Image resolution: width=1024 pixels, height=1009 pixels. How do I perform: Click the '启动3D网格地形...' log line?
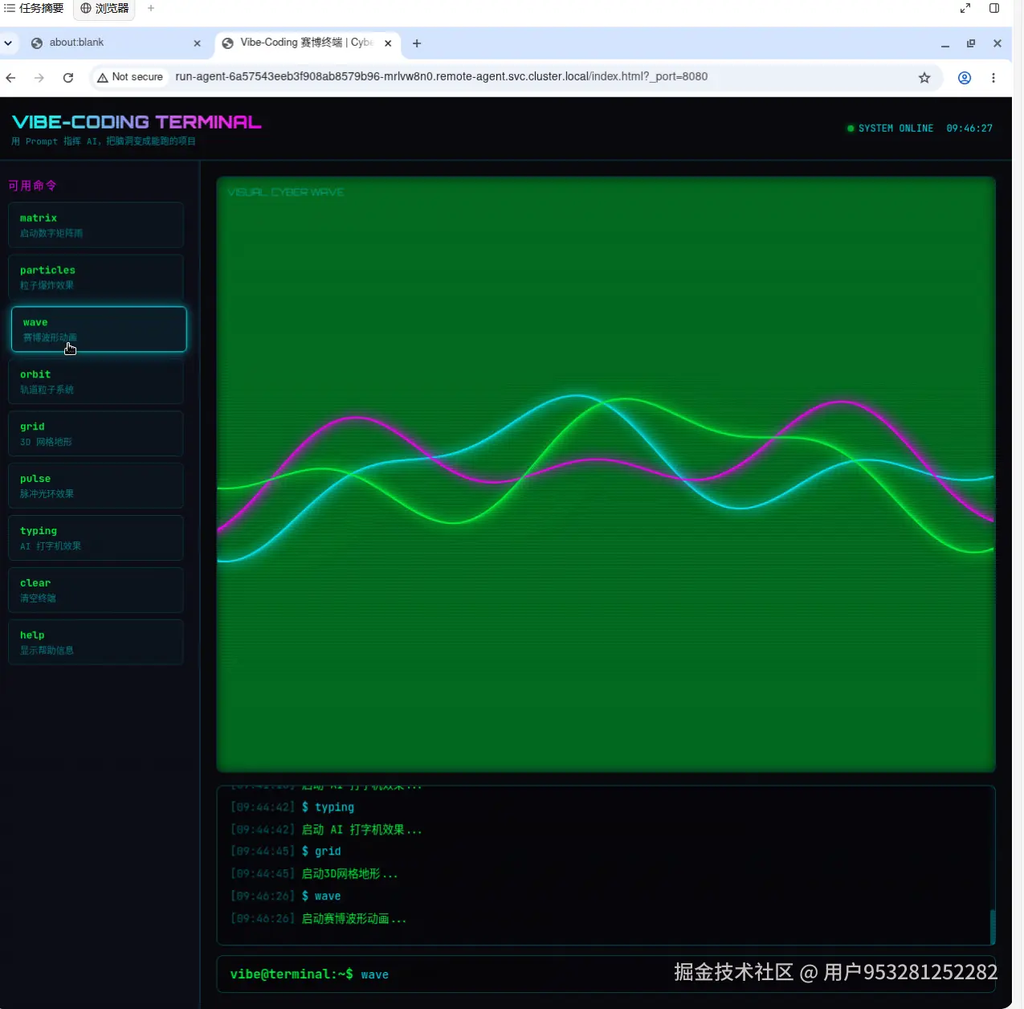pos(349,874)
